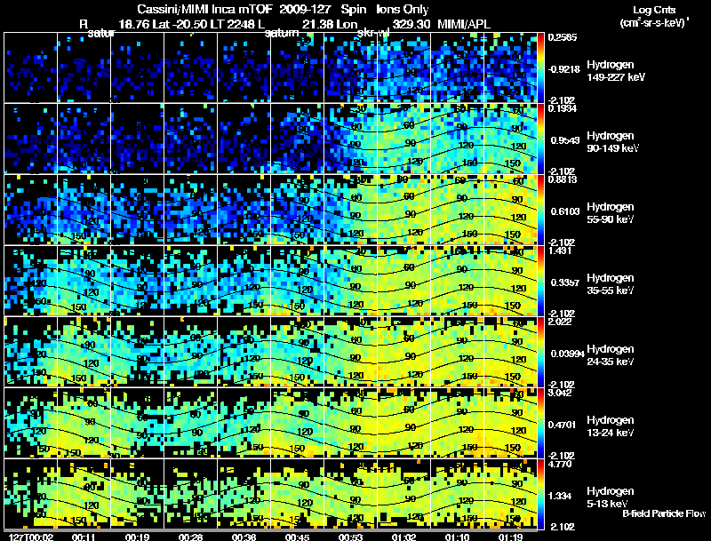This screenshot has height=541, width=711.
Task: Click the time axis label "00:19"
Action: click(x=137, y=537)
